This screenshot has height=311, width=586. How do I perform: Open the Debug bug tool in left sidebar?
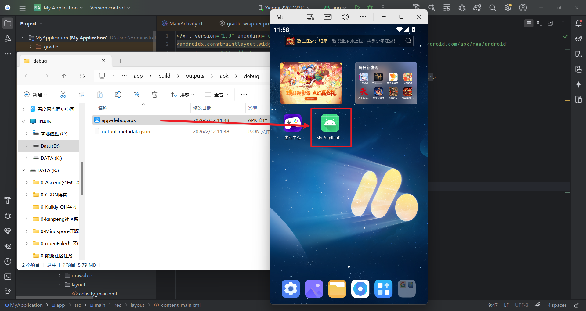8,216
